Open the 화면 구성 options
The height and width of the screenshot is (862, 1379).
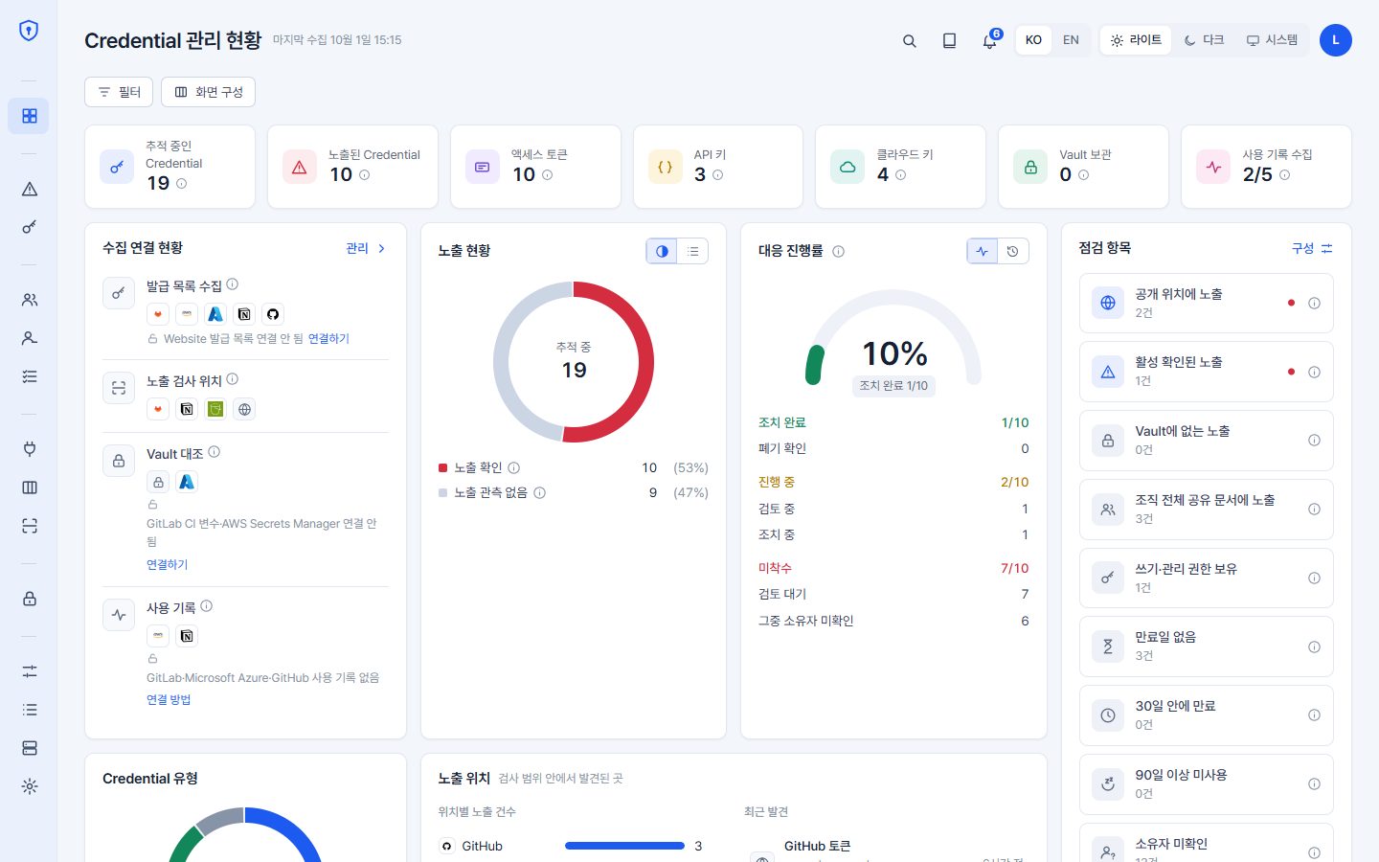coord(208,92)
